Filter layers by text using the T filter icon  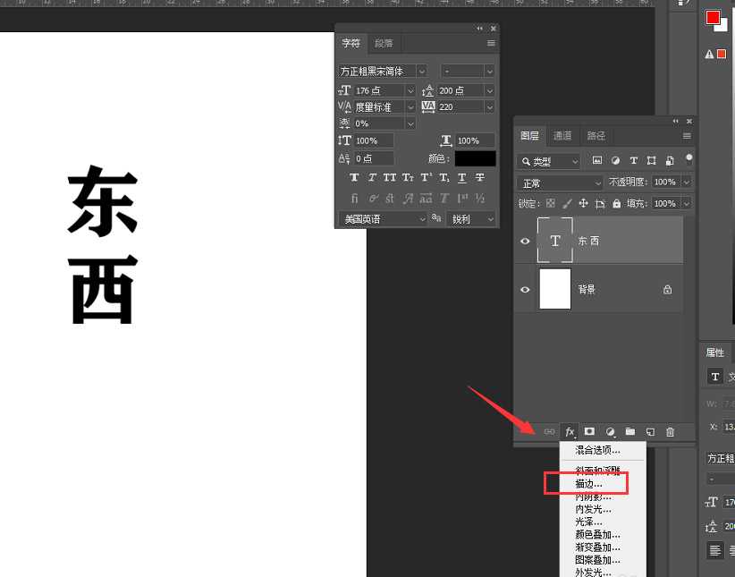[x=633, y=161]
